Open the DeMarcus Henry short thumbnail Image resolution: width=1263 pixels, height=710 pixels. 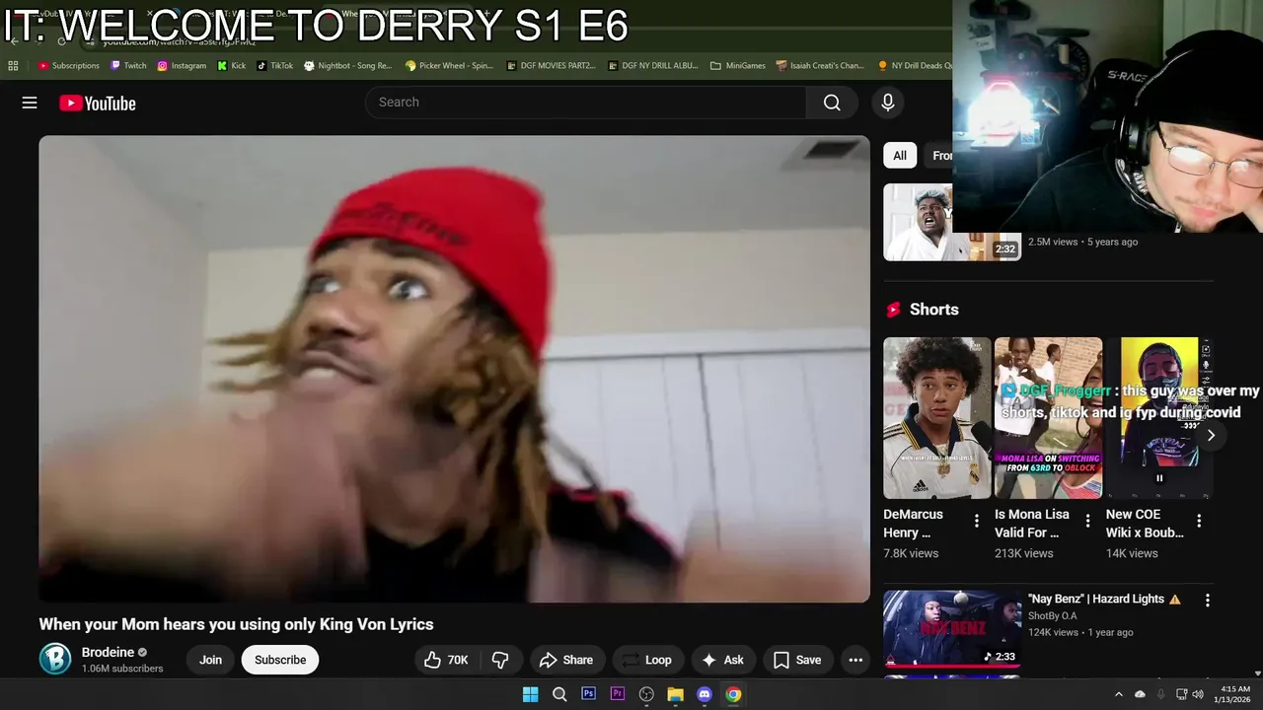click(x=936, y=418)
